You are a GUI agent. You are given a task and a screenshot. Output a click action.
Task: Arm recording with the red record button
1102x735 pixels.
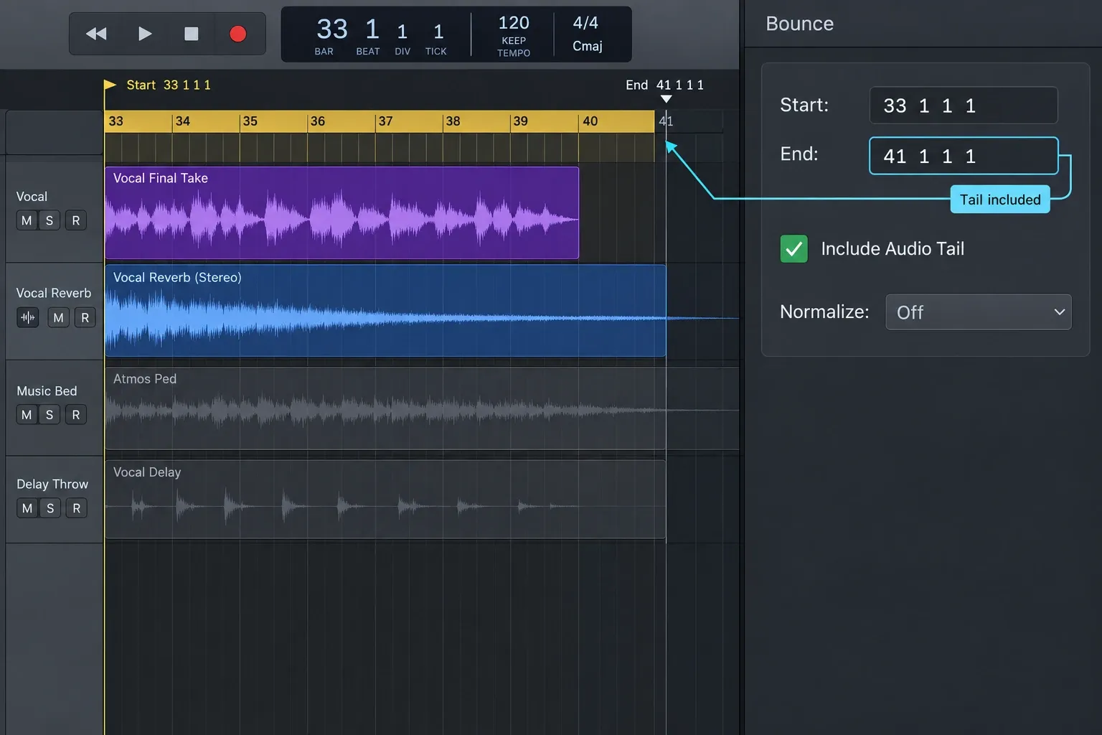click(x=237, y=34)
